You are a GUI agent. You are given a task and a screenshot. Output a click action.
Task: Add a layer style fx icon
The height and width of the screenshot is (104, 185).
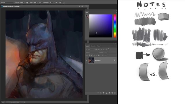[101, 93]
